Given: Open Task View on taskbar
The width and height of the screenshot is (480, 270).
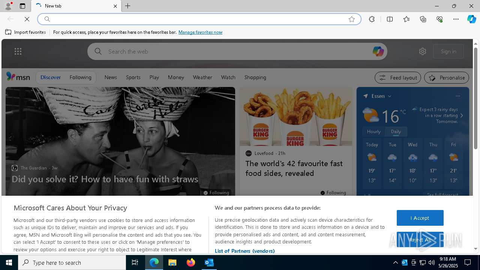Looking at the screenshot, I should (135, 262).
